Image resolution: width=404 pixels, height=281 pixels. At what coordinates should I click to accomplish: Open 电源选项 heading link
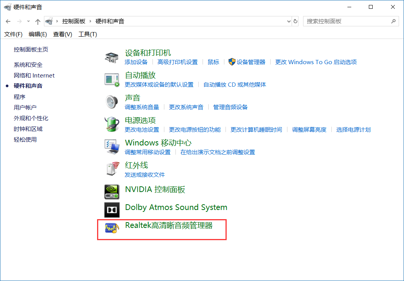pos(140,120)
